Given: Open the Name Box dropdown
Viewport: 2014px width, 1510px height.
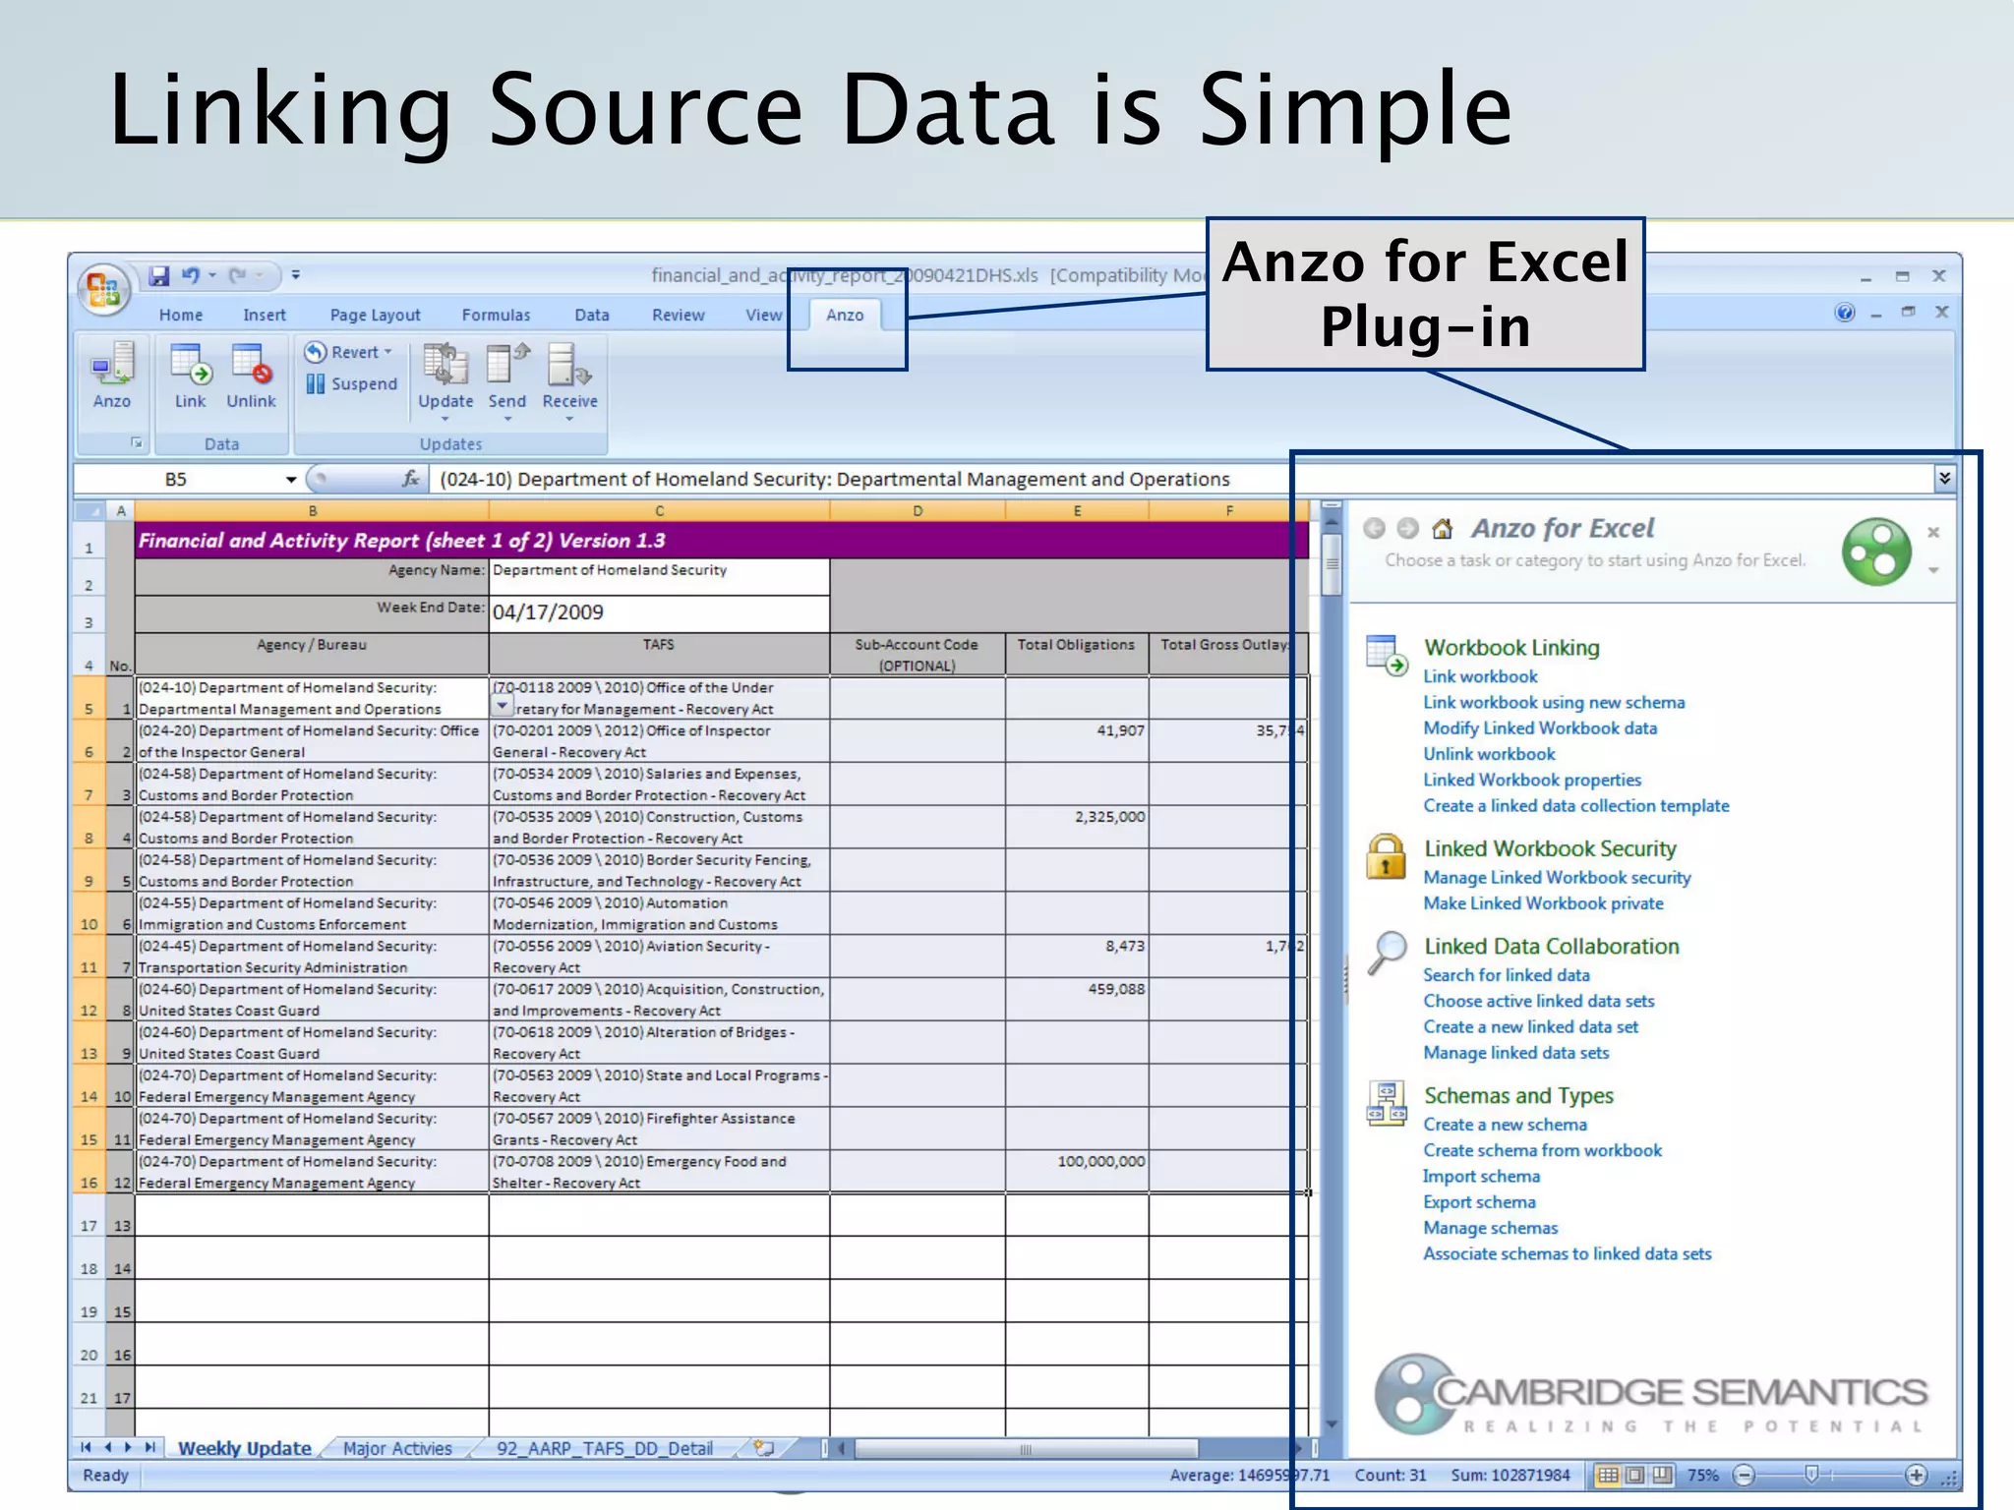Looking at the screenshot, I should click(291, 480).
